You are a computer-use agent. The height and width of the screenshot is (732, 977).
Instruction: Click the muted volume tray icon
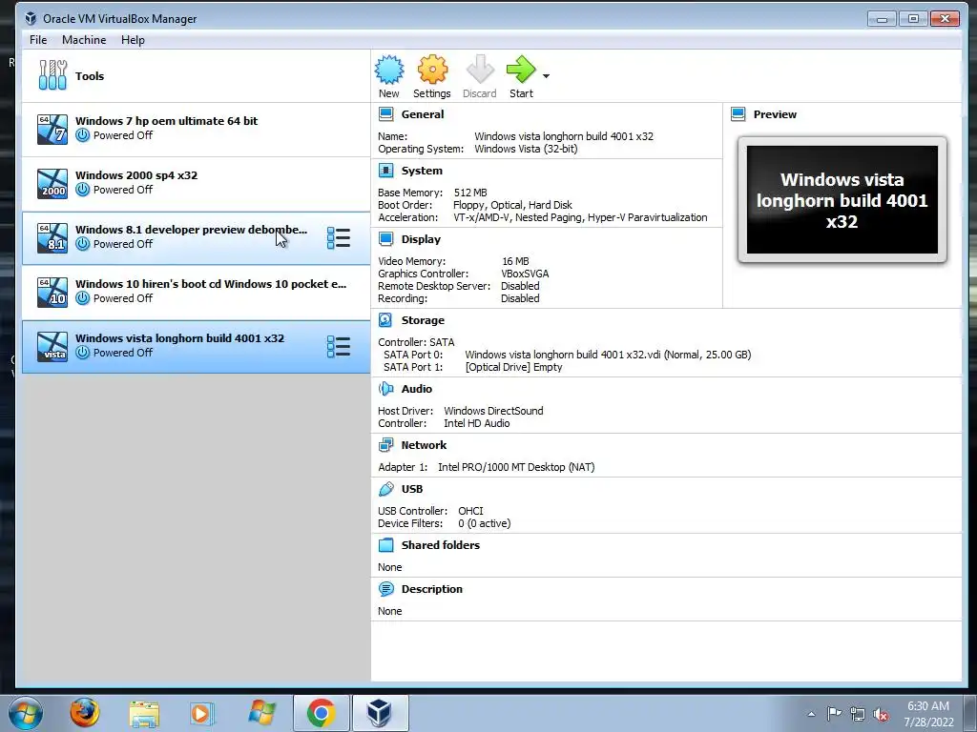(x=881, y=714)
